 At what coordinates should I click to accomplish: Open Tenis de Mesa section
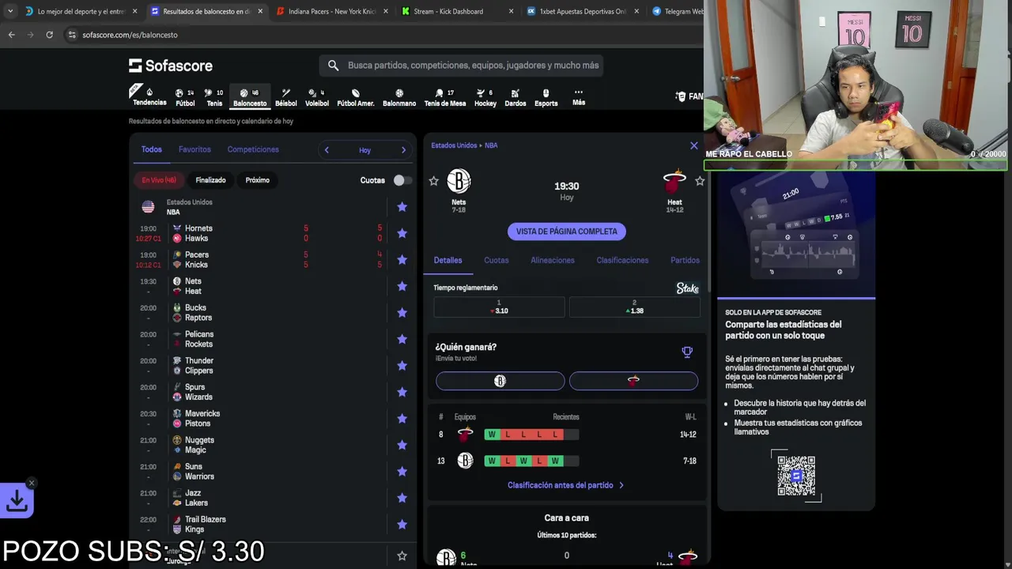445,97
